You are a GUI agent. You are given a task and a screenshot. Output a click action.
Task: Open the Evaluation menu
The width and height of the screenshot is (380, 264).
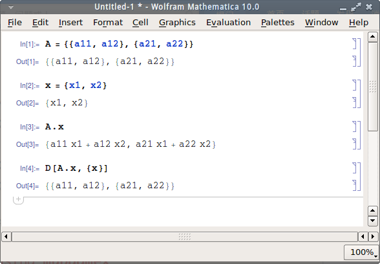pyautogui.click(x=228, y=22)
